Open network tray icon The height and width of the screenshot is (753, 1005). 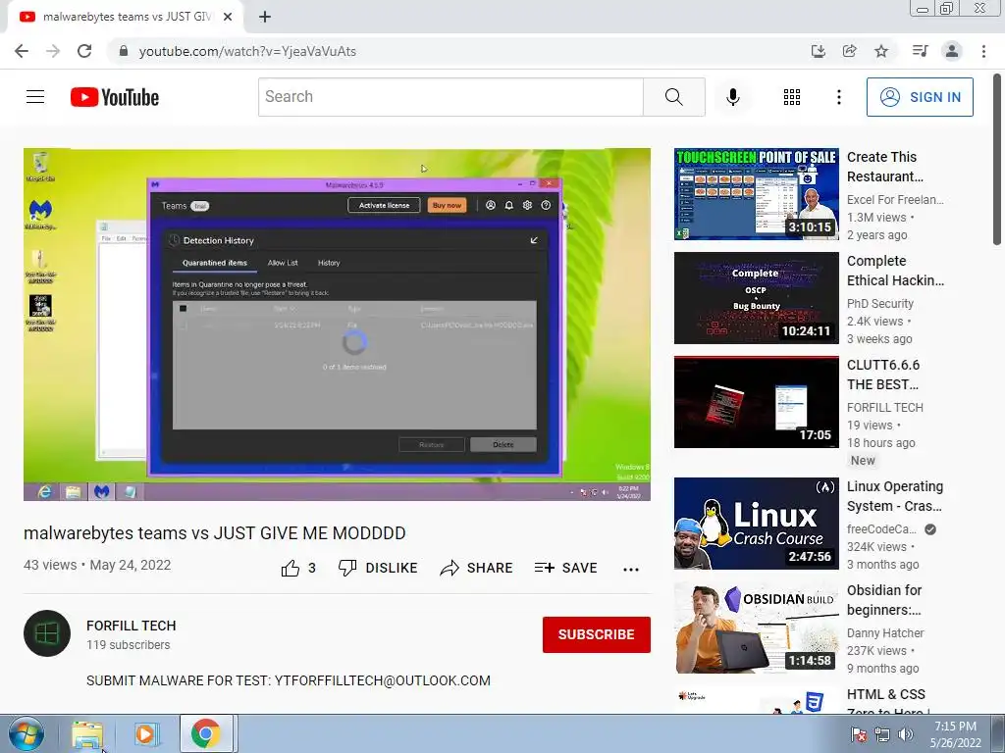click(x=882, y=734)
